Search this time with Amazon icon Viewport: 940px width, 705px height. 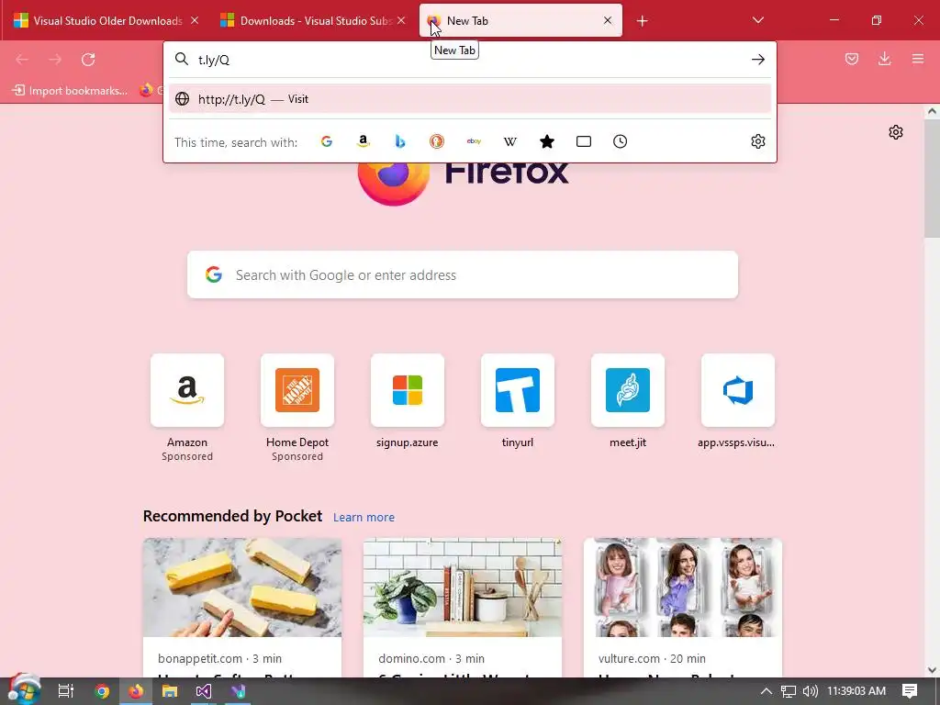point(364,141)
